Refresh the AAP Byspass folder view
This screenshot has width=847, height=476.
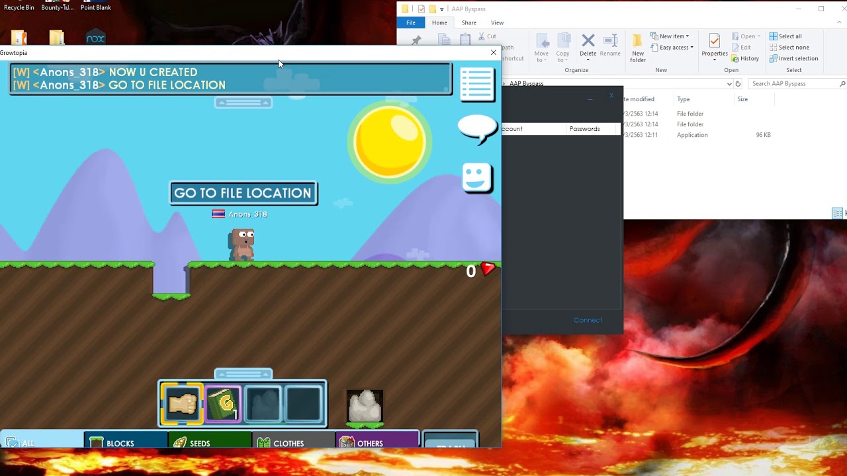point(738,84)
